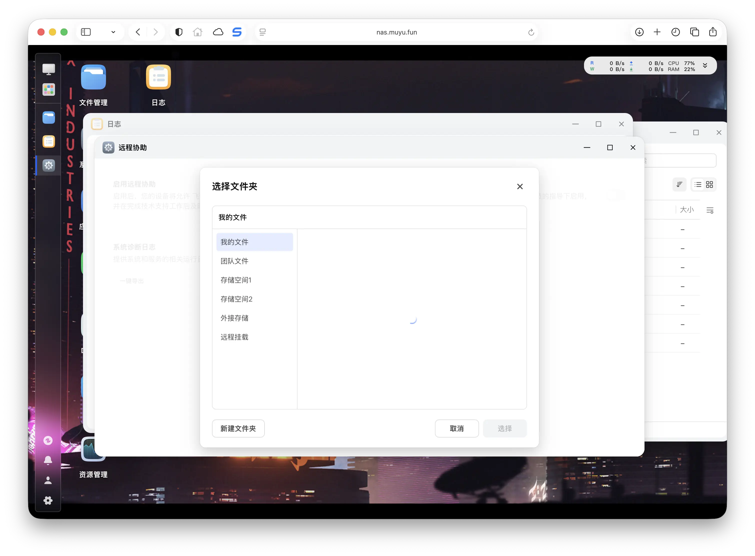This screenshot has width=755, height=556.
Task: Open the column settings icon beside 大小
Action: pyautogui.click(x=710, y=210)
